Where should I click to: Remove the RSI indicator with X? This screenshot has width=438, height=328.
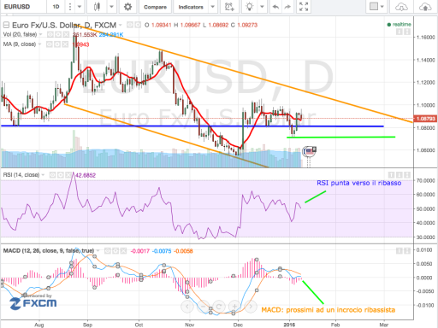[x=68, y=175]
